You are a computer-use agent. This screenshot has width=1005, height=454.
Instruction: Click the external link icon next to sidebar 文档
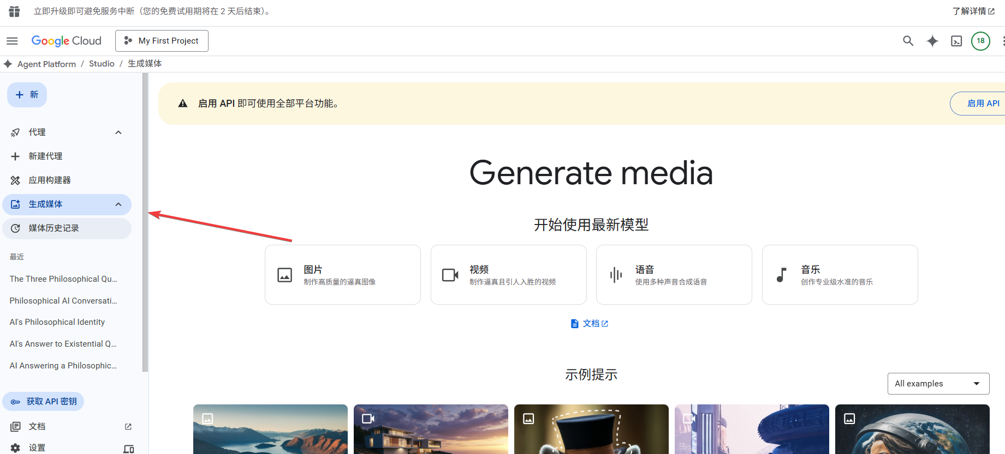coord(128,427)
